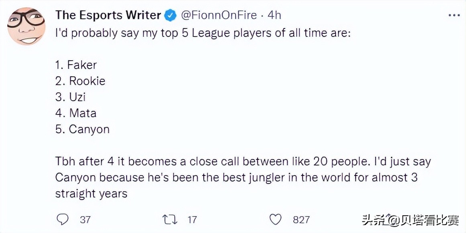Click the list entry 2. Rookie

(x=80, y=81)
